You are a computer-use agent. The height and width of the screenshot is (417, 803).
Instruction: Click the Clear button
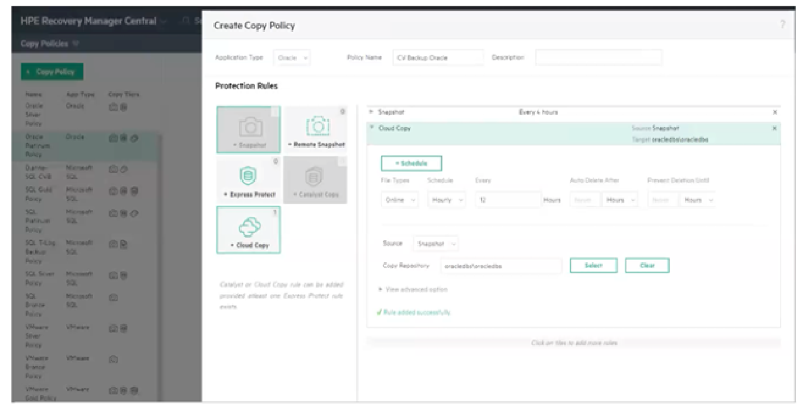coord(647,266)
